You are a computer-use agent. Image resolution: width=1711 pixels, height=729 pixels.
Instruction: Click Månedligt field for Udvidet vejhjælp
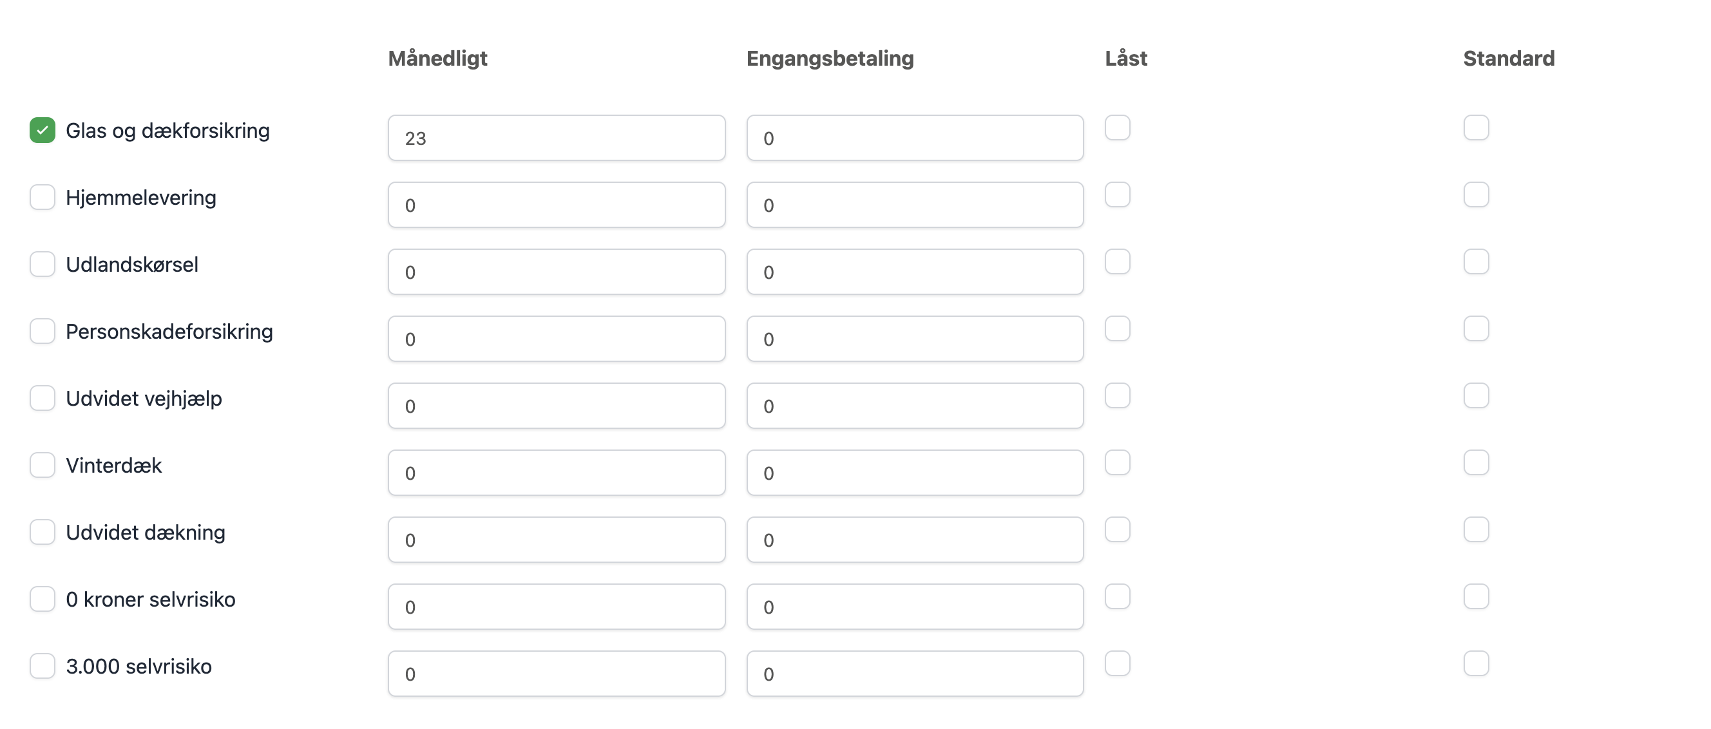point(556,406)
